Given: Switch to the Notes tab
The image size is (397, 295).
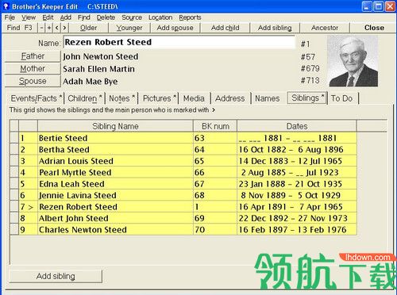Looking at the screenshot, I should coord(121,98).
